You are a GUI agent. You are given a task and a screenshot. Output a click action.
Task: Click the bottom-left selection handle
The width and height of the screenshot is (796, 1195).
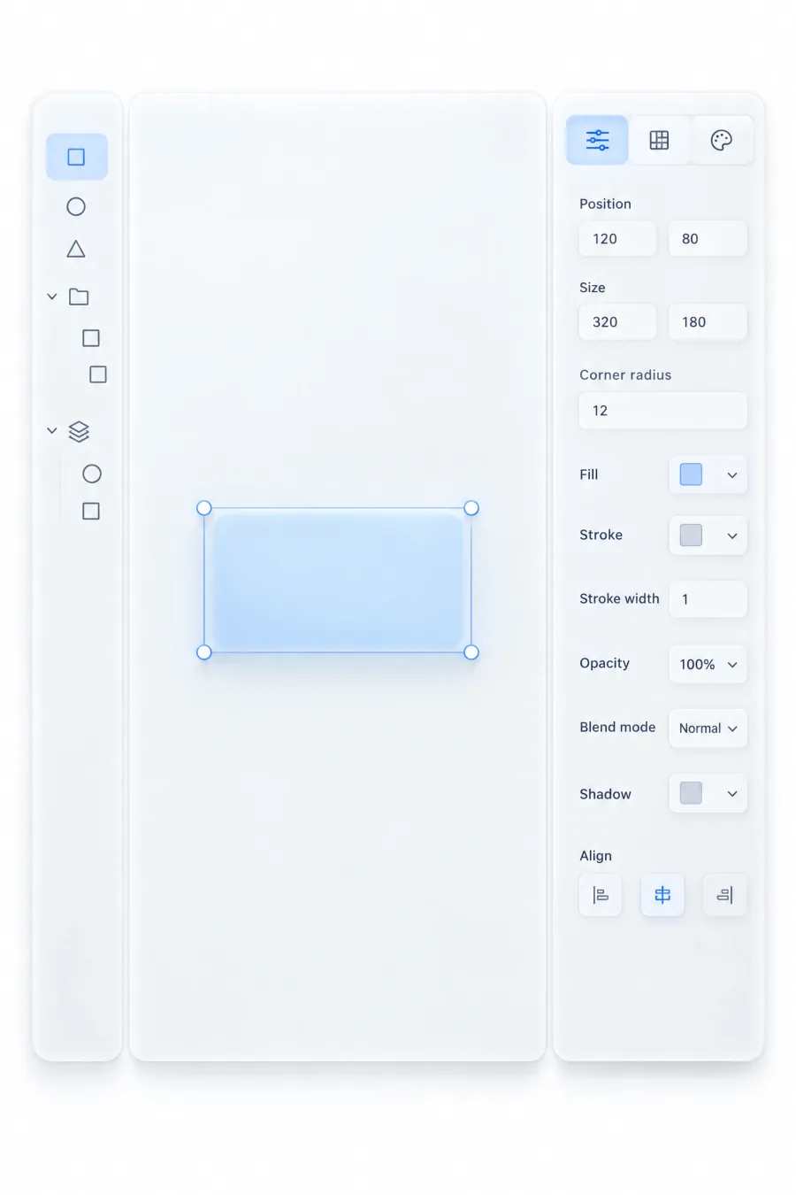tap(204, 652)
